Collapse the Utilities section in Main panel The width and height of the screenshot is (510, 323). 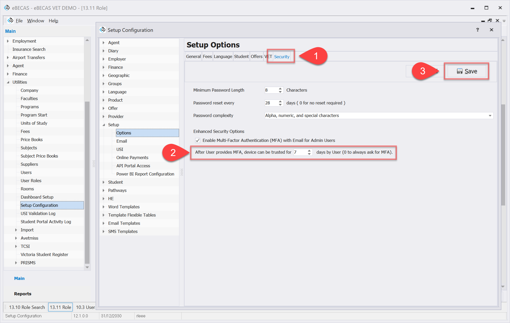tap(8, 82)
